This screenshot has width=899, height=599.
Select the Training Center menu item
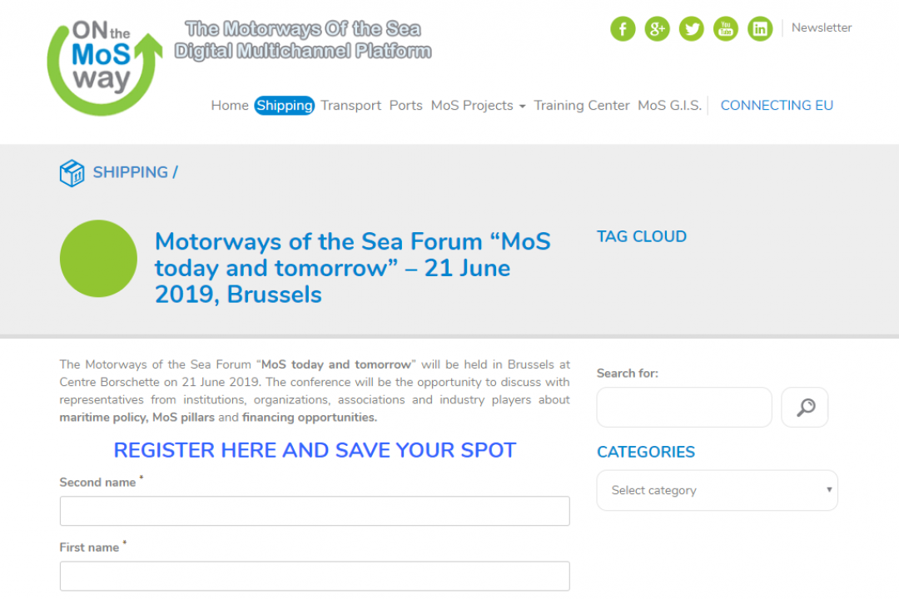tap(581, 105)
